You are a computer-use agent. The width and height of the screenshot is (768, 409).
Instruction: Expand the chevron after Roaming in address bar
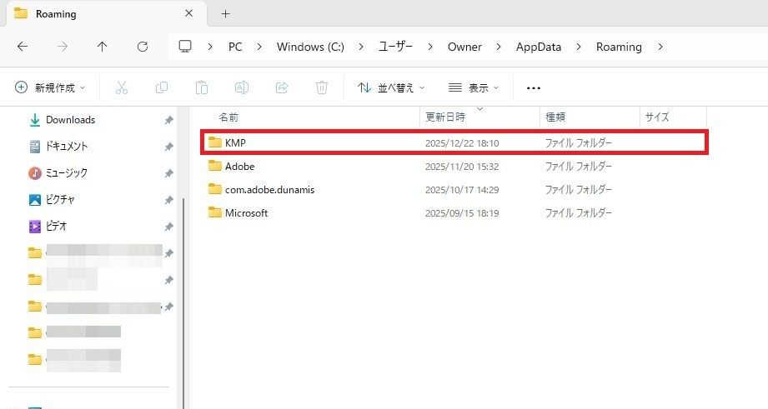pyautogui.click(x=660, y=47)
